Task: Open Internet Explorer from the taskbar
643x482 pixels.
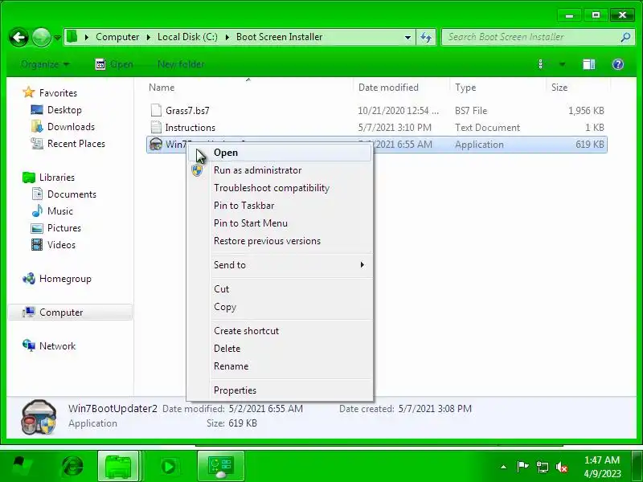Action: [72, 466]
